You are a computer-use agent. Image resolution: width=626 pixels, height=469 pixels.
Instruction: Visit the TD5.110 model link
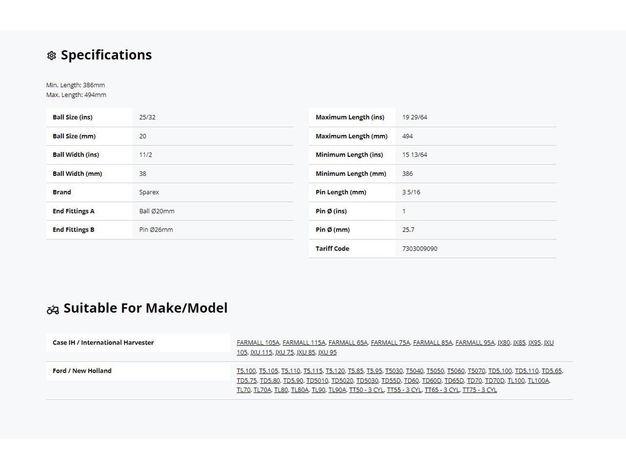point(527,371)
